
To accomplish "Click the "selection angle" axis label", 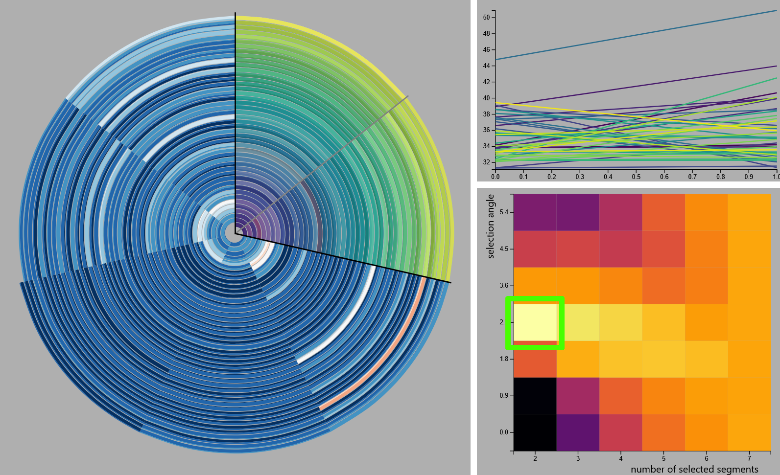I will 491,226.
